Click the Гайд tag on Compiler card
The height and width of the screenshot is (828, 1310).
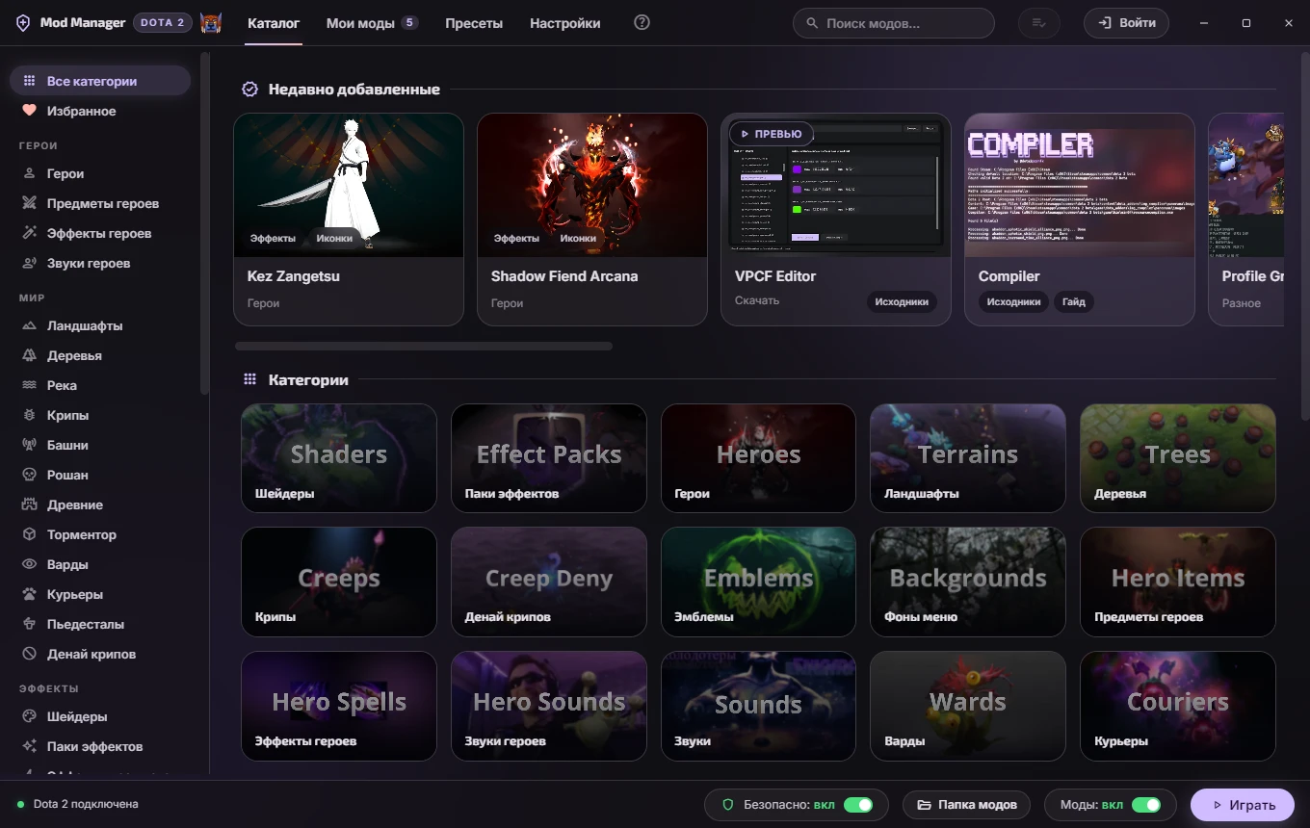tap(1074, 301)
